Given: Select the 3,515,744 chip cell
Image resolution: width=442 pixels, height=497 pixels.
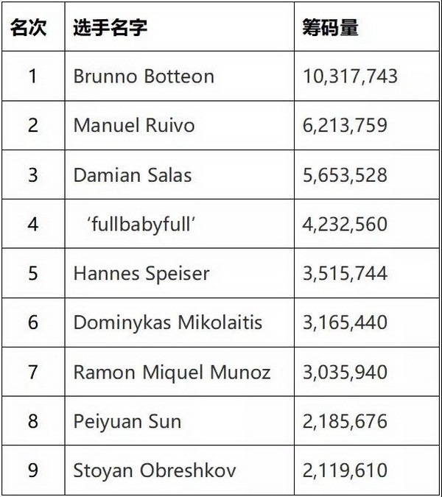Looking at the screenshot, I should pyautogui.click(x=345, y=274).
